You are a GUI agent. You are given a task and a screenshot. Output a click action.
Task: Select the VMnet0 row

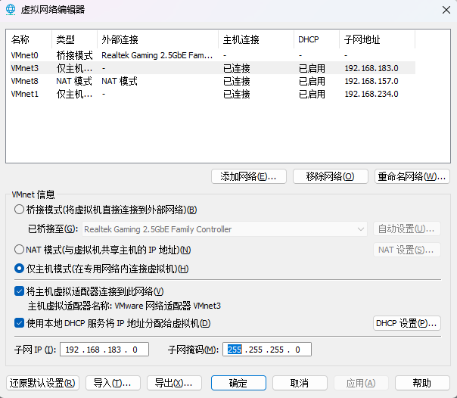pos(213,55)
